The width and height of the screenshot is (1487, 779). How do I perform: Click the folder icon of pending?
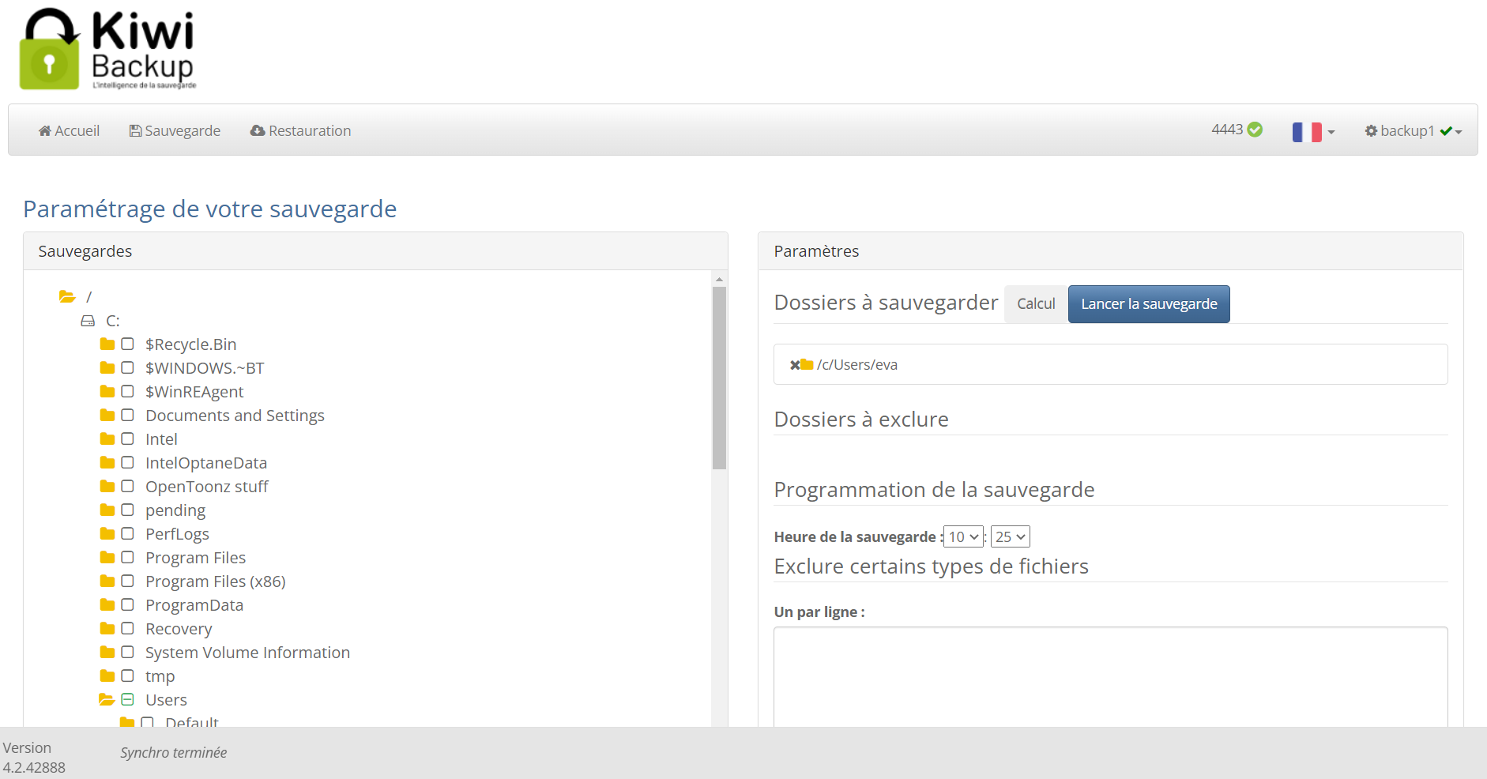click(x=107, y=510)
